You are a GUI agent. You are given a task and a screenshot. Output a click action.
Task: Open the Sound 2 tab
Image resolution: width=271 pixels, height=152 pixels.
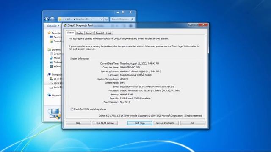100,33
